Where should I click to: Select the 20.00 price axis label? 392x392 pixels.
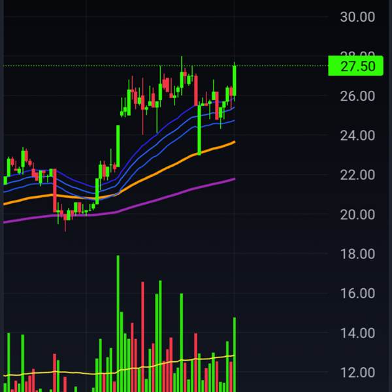click(x=357, y=215)
